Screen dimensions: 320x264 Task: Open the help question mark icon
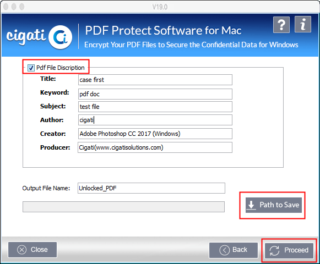[x=281, y=25]
